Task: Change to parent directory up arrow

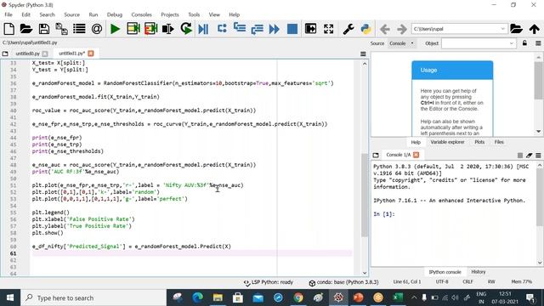Action: click(535, 29)
